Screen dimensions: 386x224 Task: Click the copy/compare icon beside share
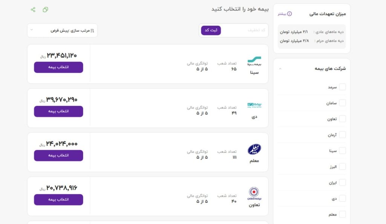click(x=45, y=9)
